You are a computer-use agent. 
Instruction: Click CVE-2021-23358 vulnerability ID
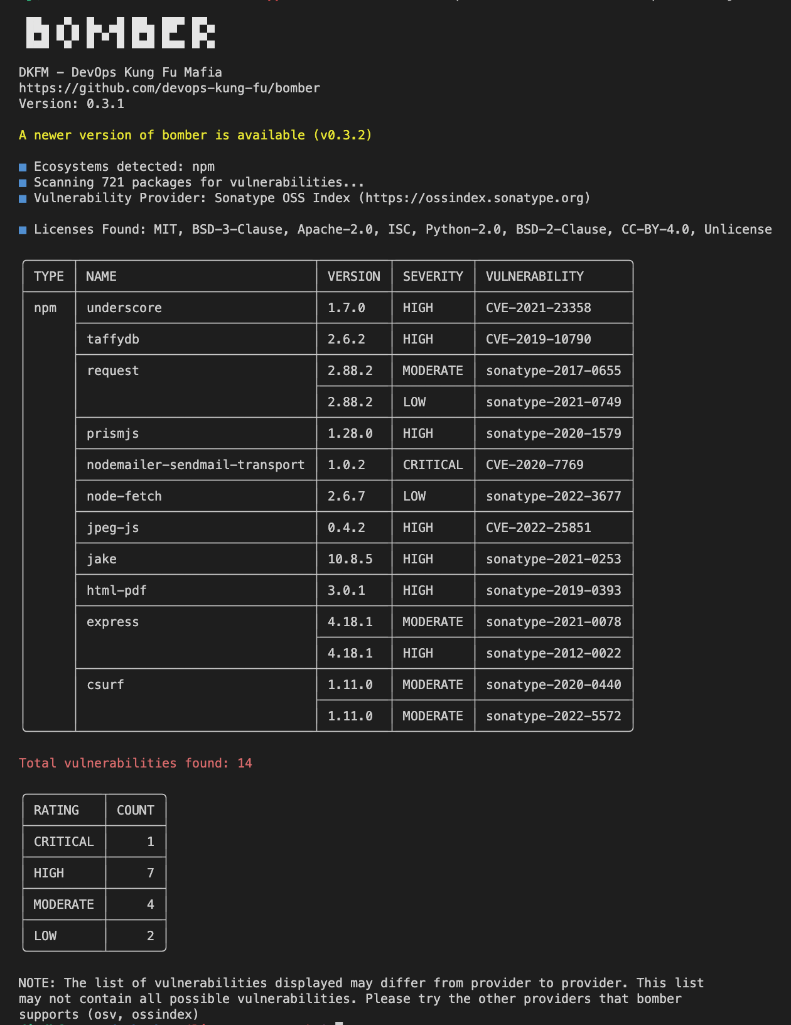click(x=539, y=308)
